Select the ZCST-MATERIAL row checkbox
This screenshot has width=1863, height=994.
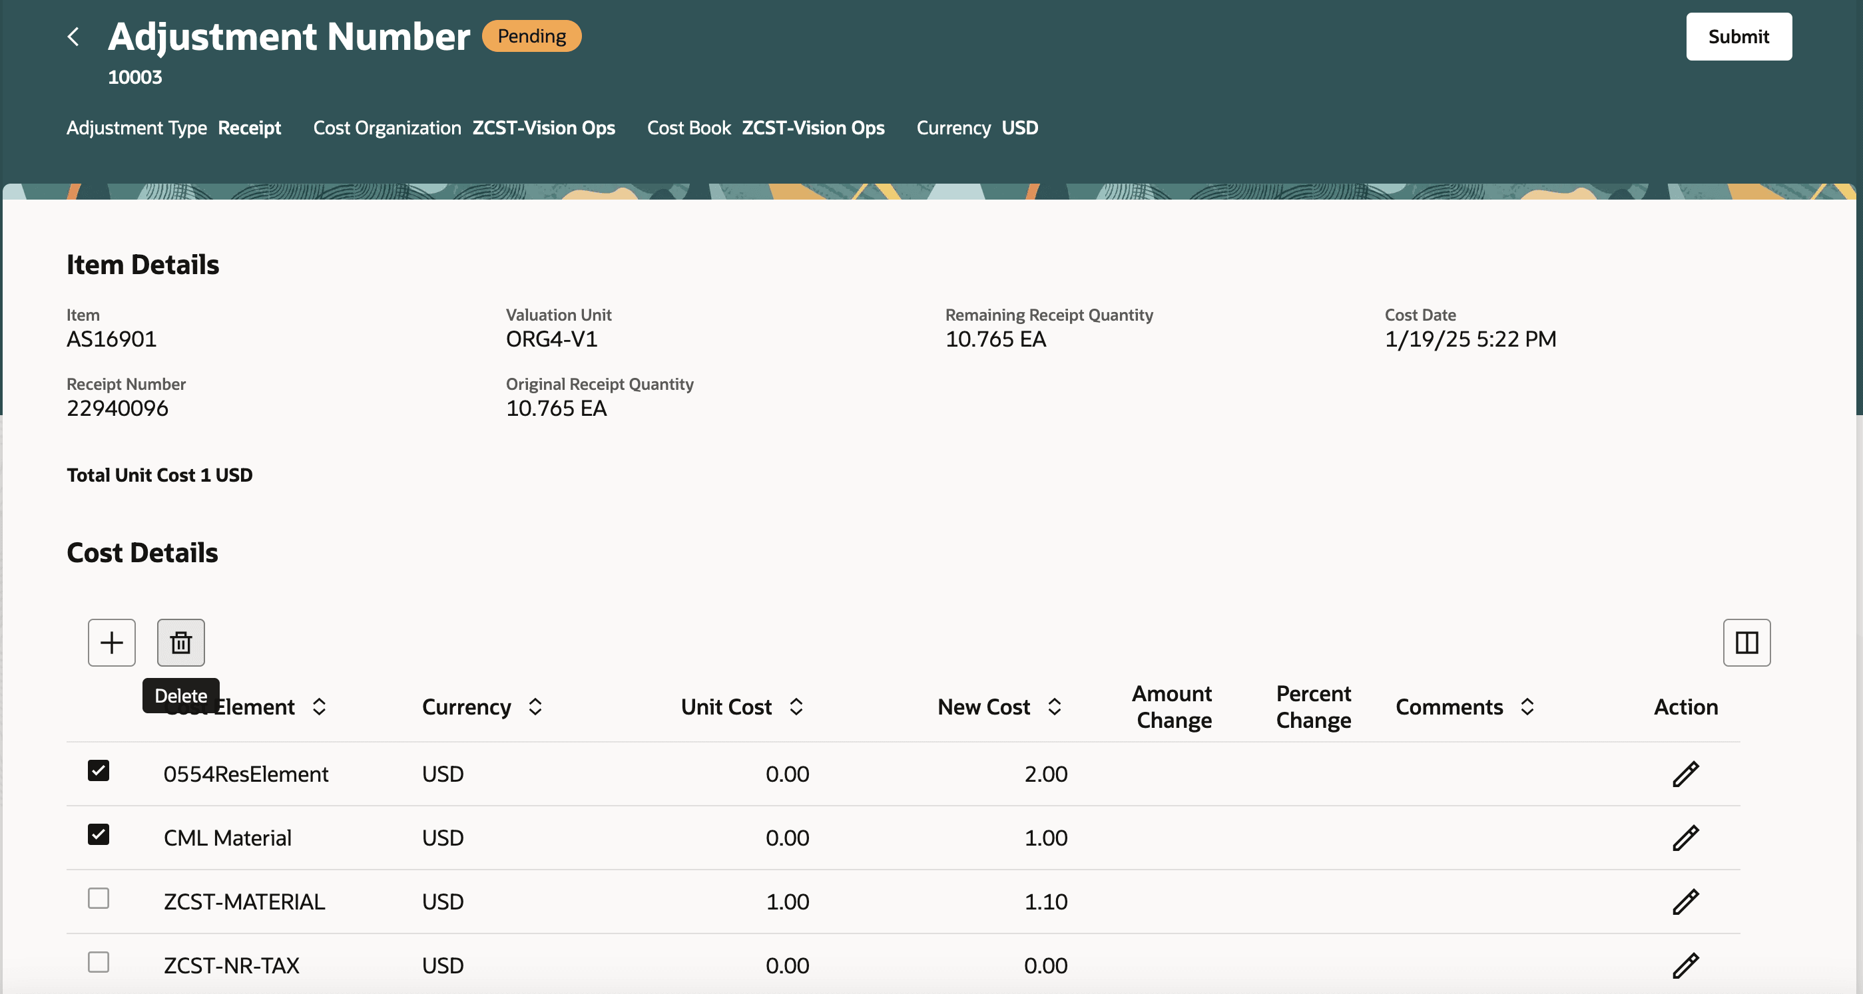tap(99, 899)
